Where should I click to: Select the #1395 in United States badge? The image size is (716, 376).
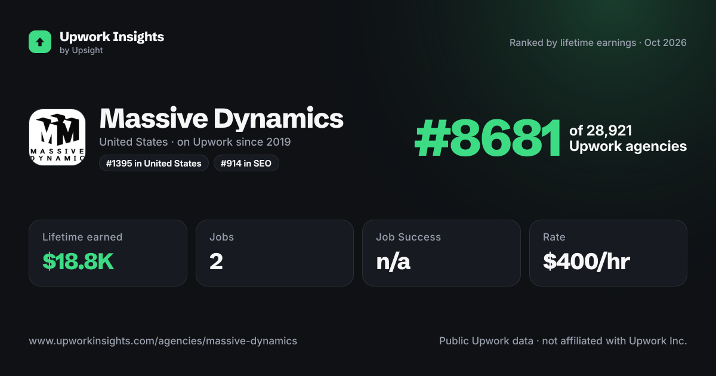click(154, 164)
